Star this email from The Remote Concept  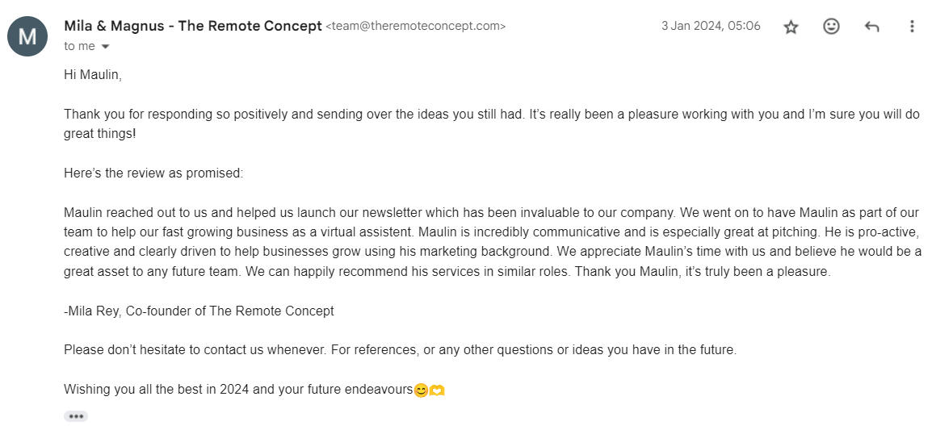pyautogui.click(x=791, y=27)
